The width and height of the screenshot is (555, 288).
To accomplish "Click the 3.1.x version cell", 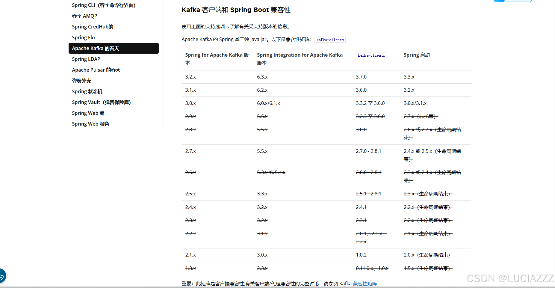I will [x=190, y=90].
